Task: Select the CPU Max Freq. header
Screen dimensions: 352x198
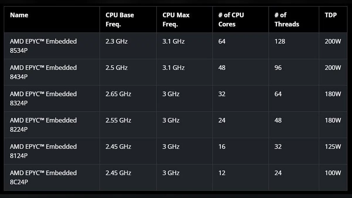Action: click(x=176, y=19)
